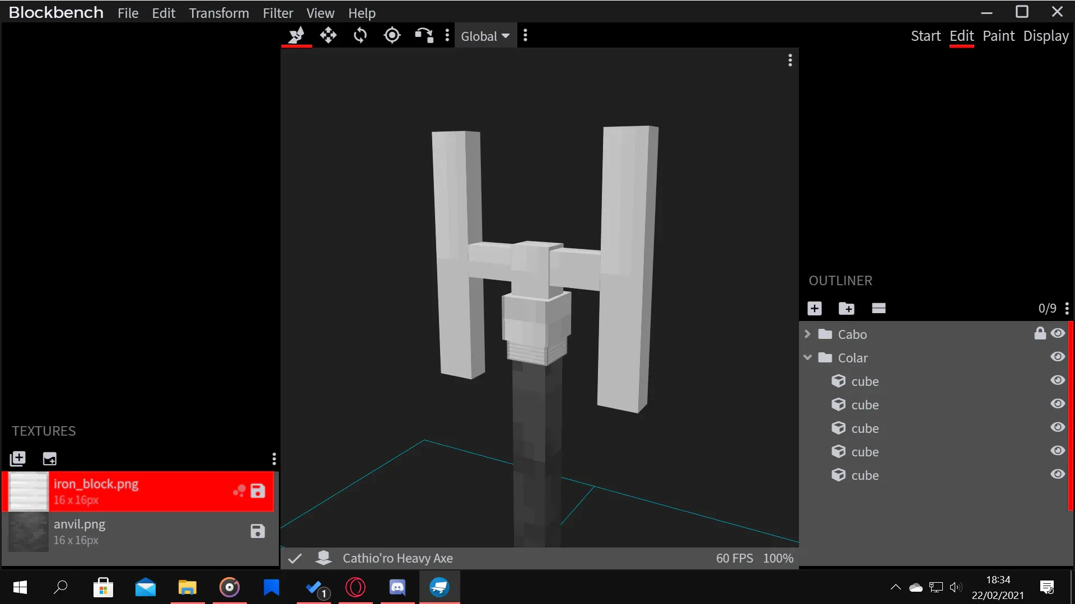Screen dimensions: 1075x604
Task: Click the Import Texture icon
Action: coord(18,459)
